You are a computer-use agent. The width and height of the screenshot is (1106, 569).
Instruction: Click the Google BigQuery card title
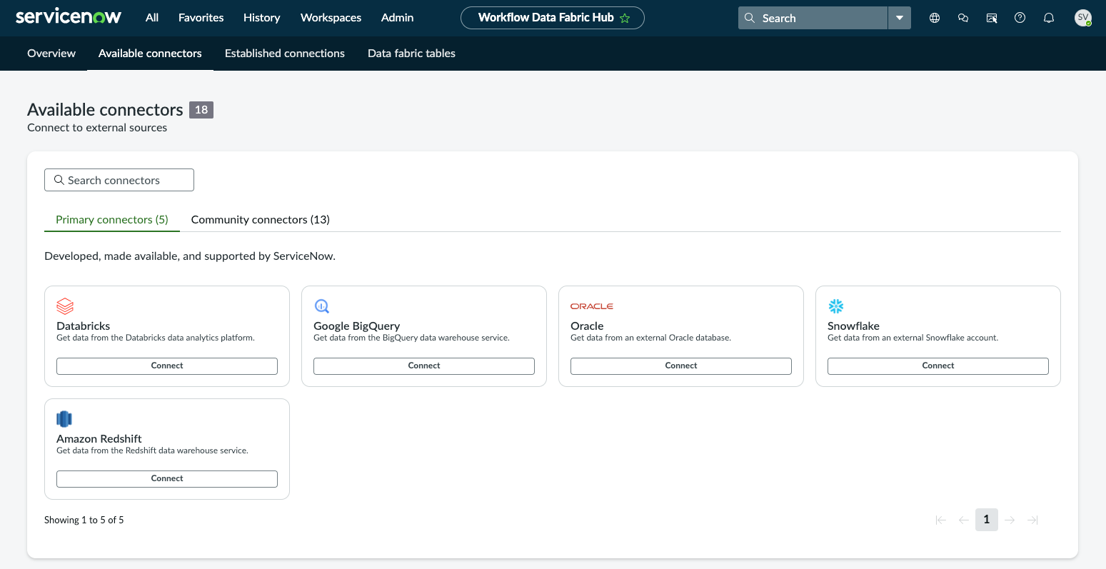[x=357, y=326]
